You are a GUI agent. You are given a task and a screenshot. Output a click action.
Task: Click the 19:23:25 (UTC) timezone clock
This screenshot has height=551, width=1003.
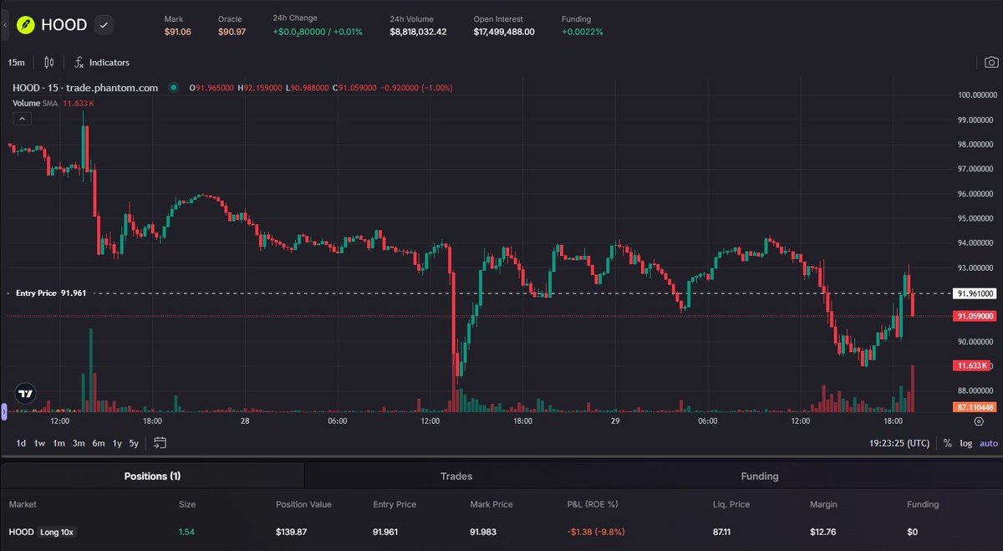coord(899,443)
